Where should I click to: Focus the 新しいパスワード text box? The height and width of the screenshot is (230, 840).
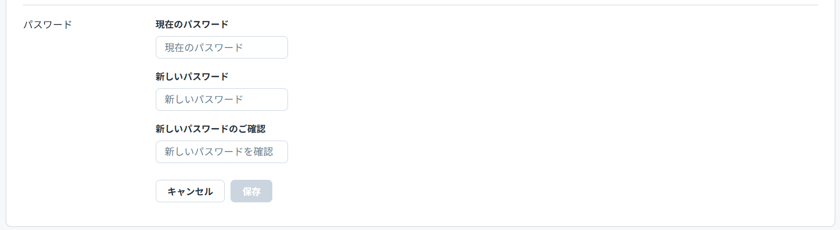(x=222, y=99)
